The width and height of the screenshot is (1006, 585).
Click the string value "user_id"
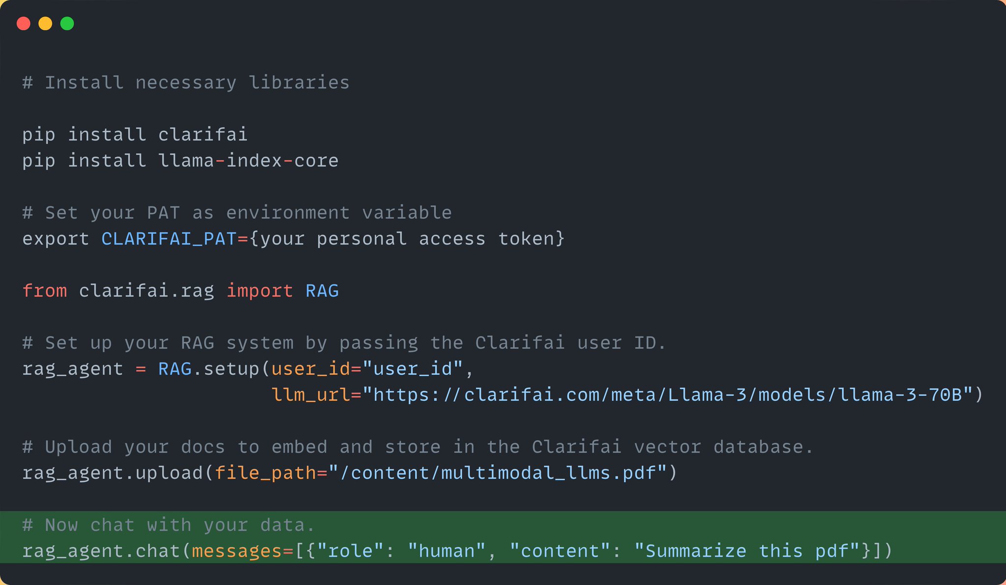(413, 369)
